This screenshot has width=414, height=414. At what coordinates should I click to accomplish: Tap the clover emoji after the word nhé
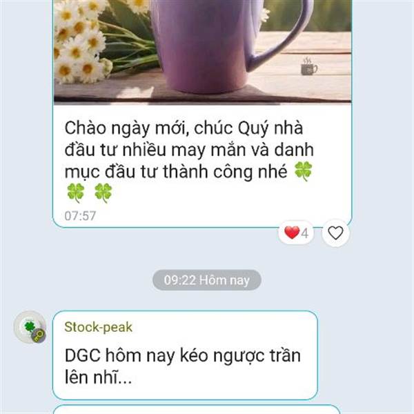303,171
